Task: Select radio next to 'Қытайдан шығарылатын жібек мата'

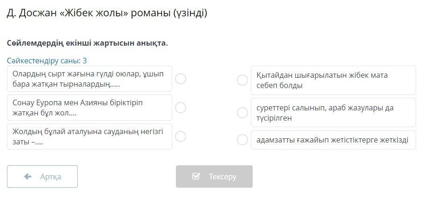Action: [x=242, y=80]
